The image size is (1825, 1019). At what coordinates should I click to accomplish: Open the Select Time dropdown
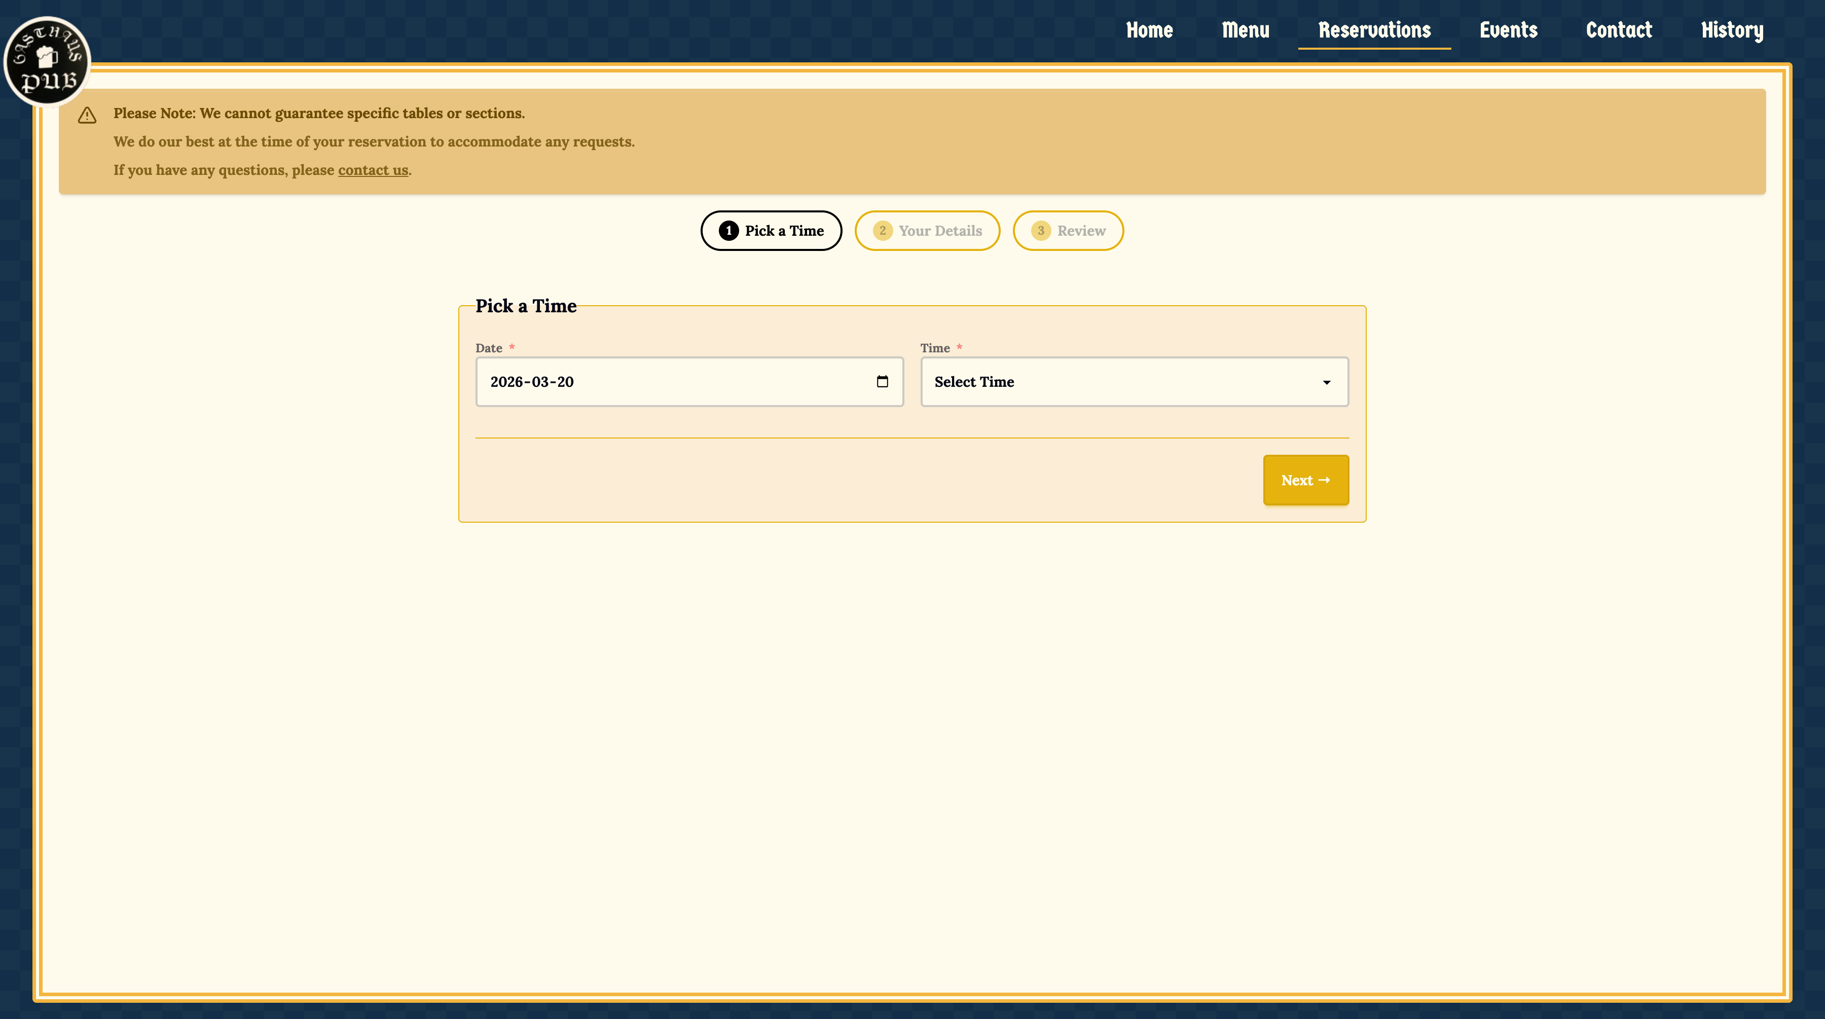(x=1134, y=382)
